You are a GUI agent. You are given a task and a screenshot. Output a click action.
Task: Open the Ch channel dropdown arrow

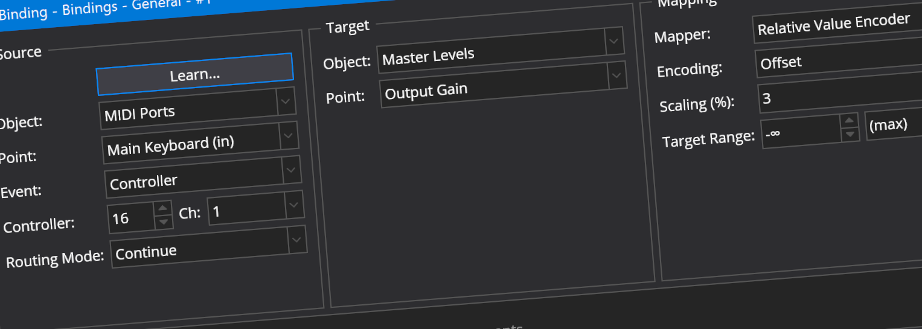[294, 205]
